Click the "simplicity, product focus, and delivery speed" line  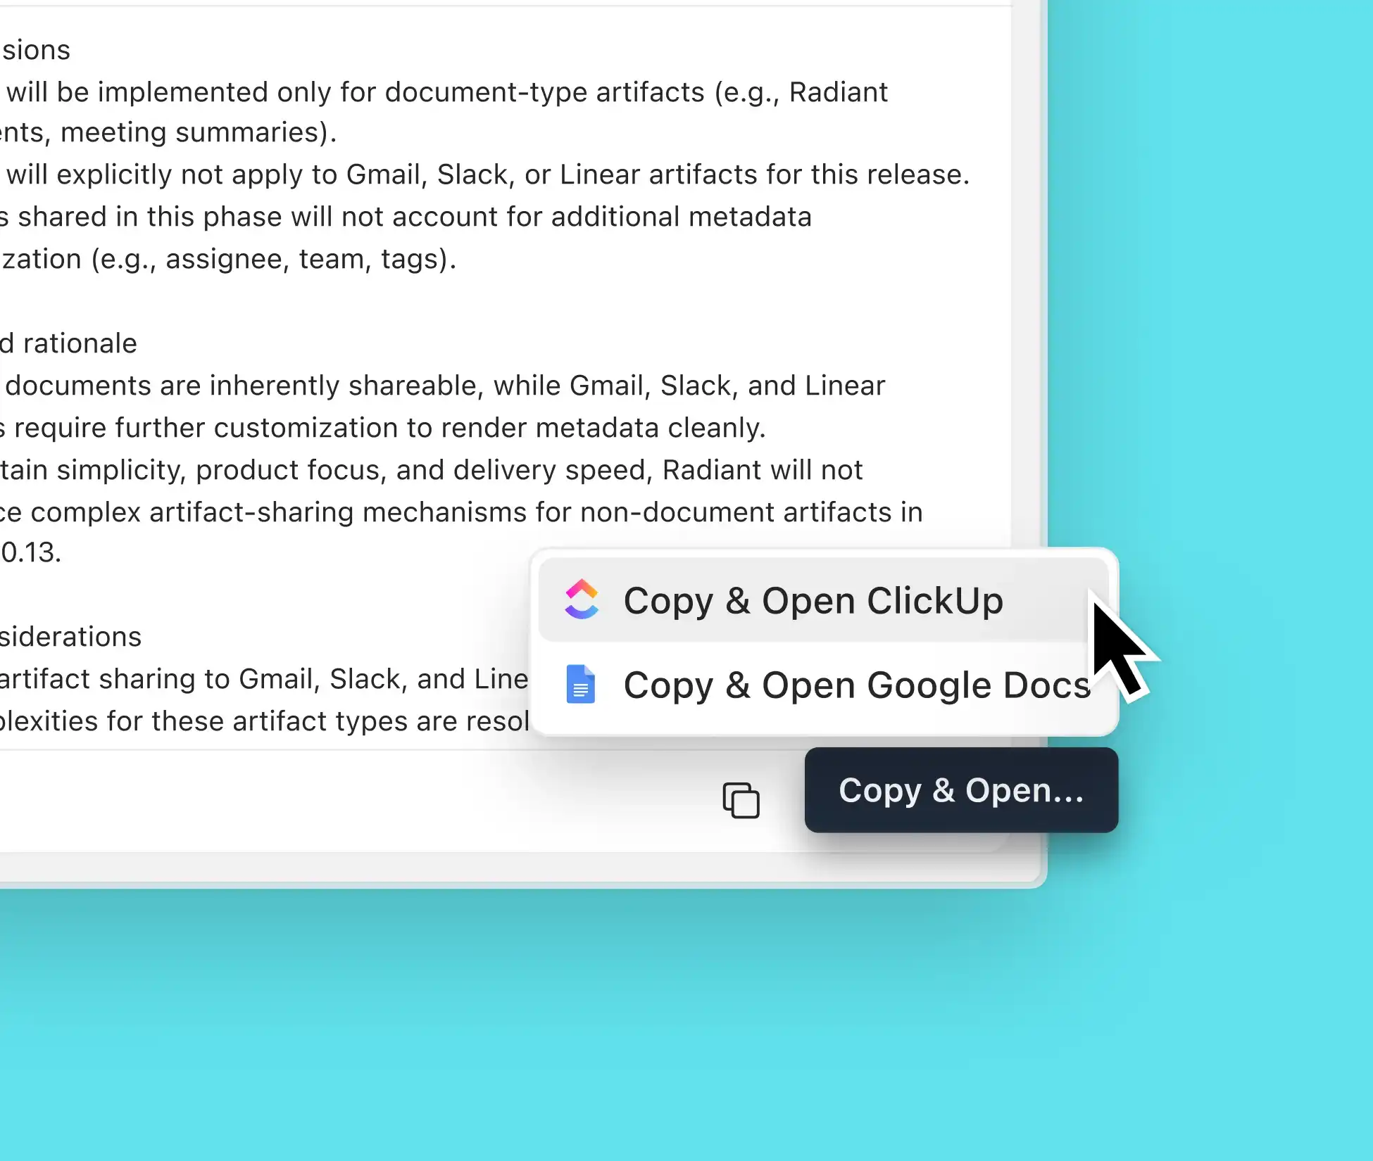pos(432,470)
